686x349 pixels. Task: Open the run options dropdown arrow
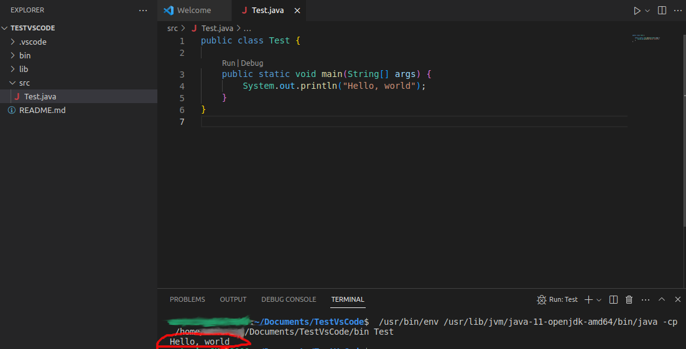tap(647, 11)
